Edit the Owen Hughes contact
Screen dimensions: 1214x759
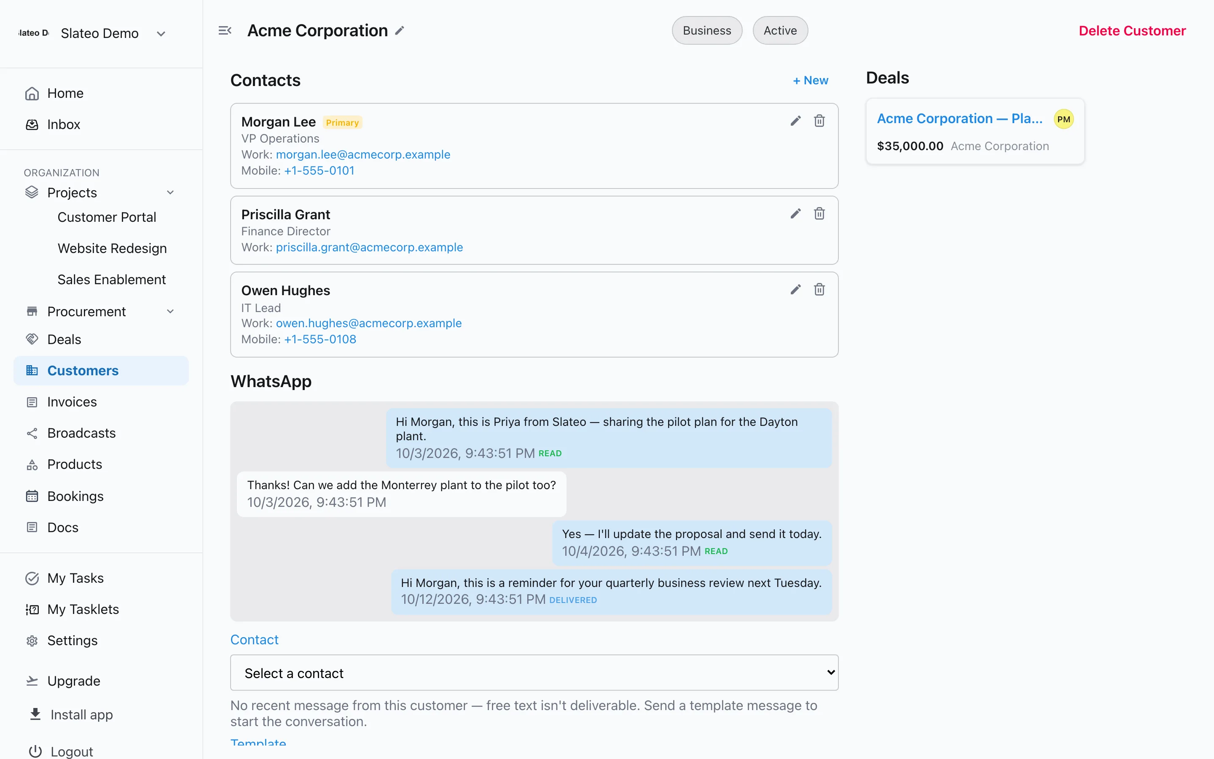tap(795, 289)
